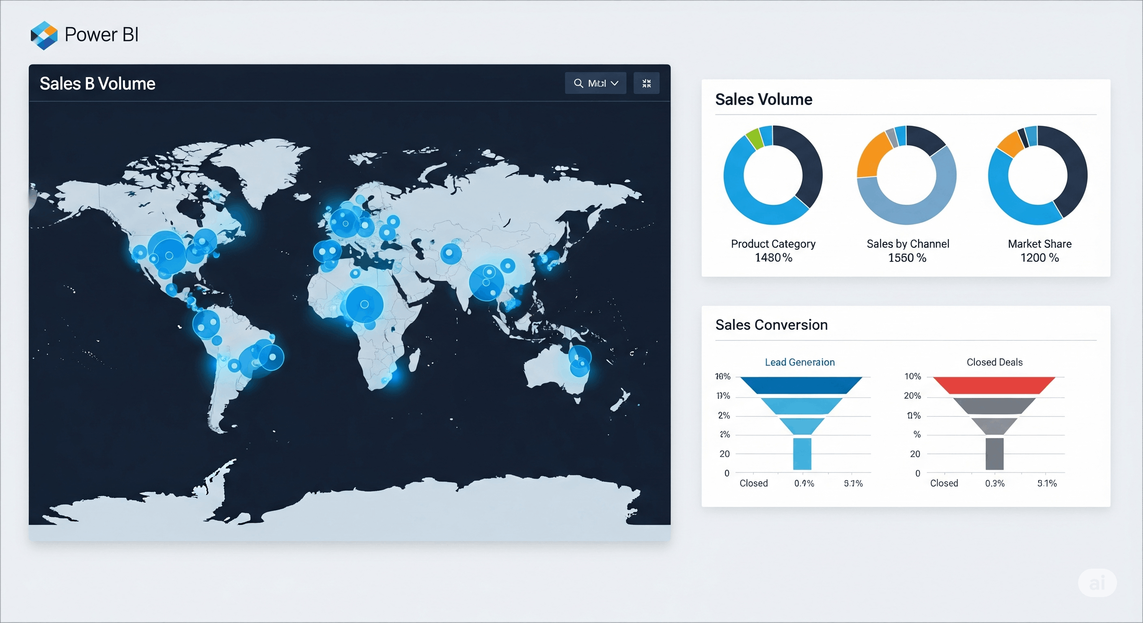Click the large bubble over India

tap(486, 282)
